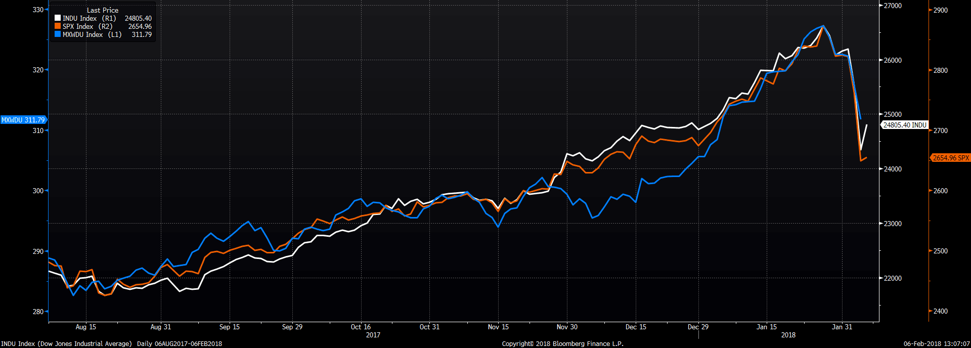Click the 2654.96 SPX price tag
Image resolution: width=971 pixels, height=348 pixels.
point(950,158)
